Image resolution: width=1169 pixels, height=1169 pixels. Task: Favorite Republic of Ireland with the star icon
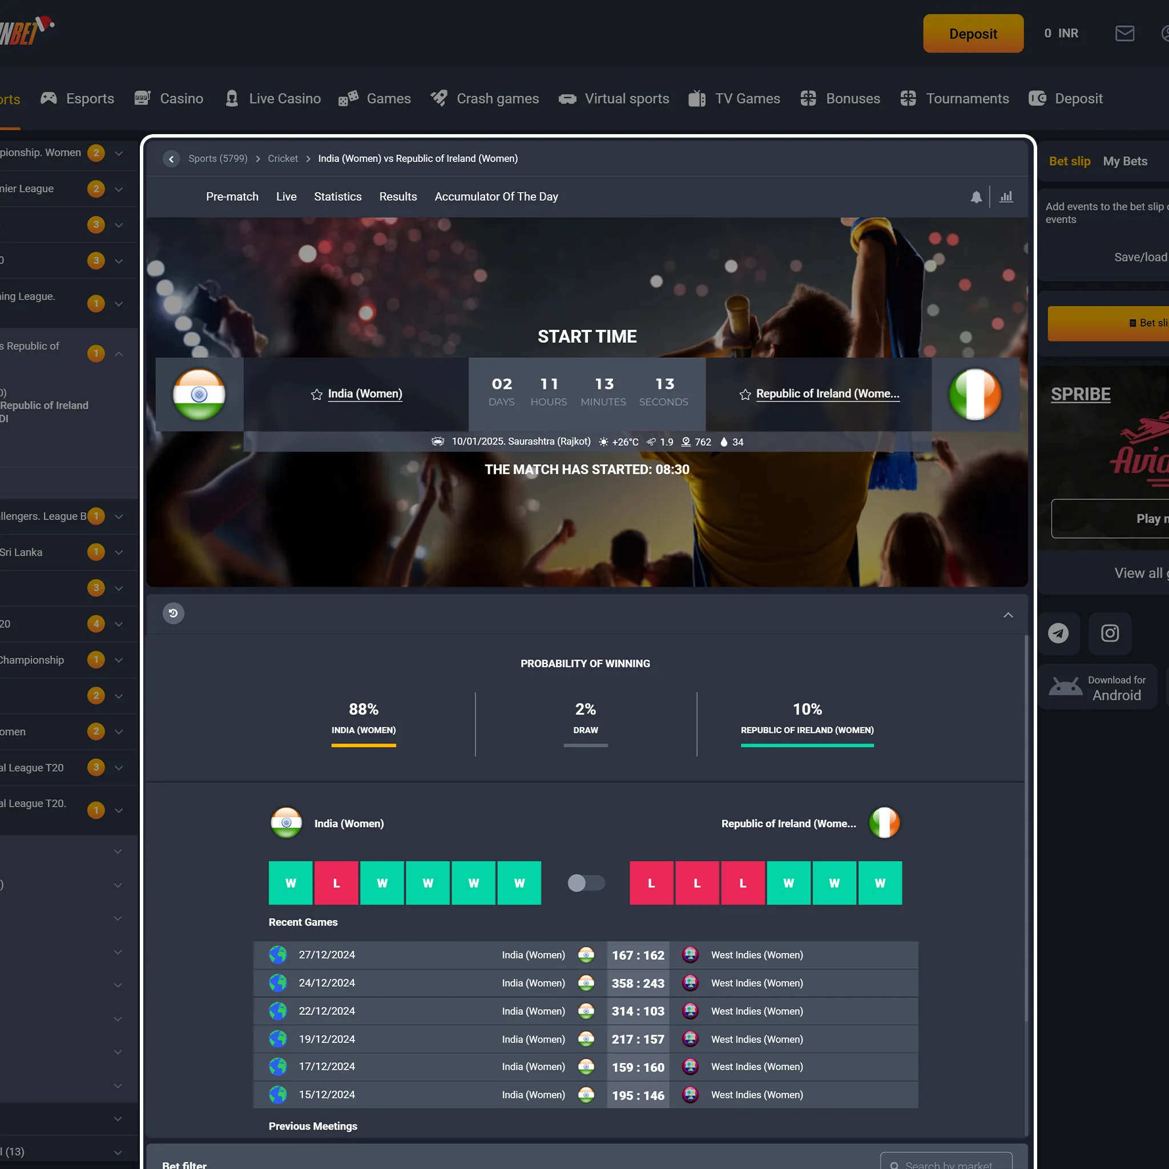tap(745, 394)
